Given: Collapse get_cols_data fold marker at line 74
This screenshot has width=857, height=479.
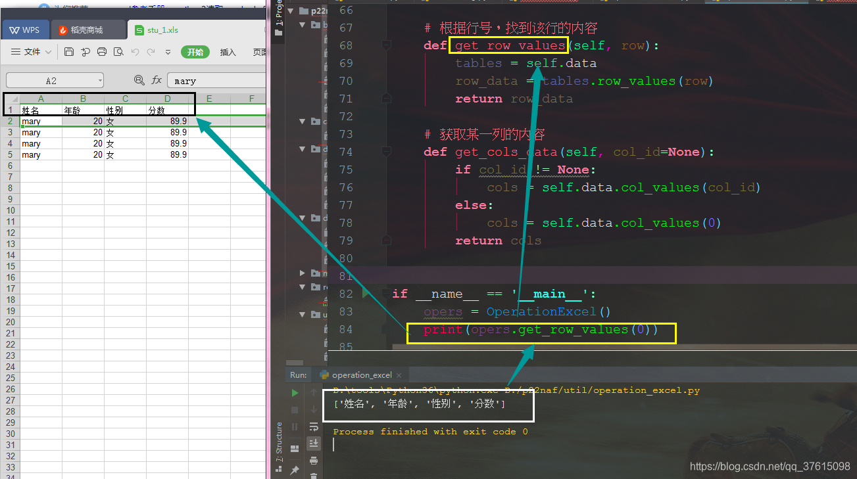Looking at the screenshot, I should (x=387, y=152).
